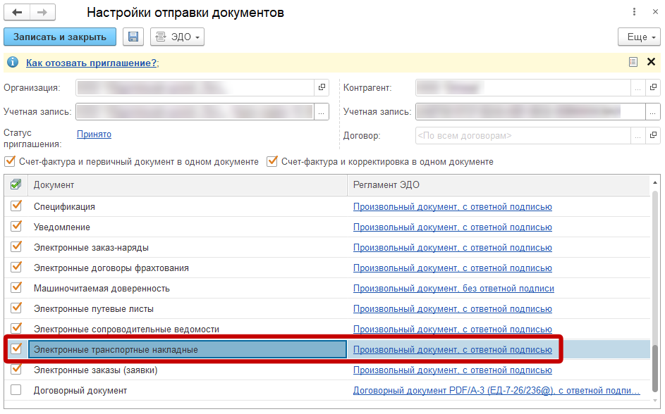This screenshot has height=414, width=665.
Task: Open regulation link for Спецификация row
Action: point(453,207)
